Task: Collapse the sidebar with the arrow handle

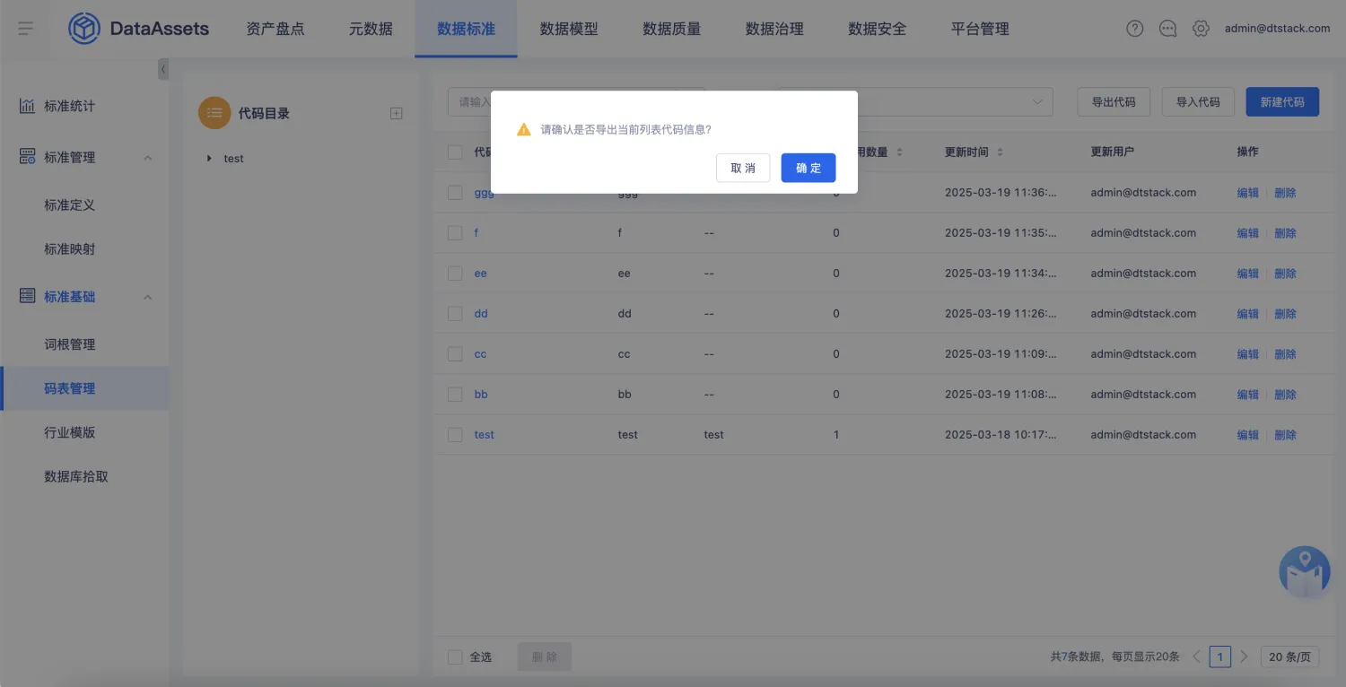Action: click(x=163, y=69)
